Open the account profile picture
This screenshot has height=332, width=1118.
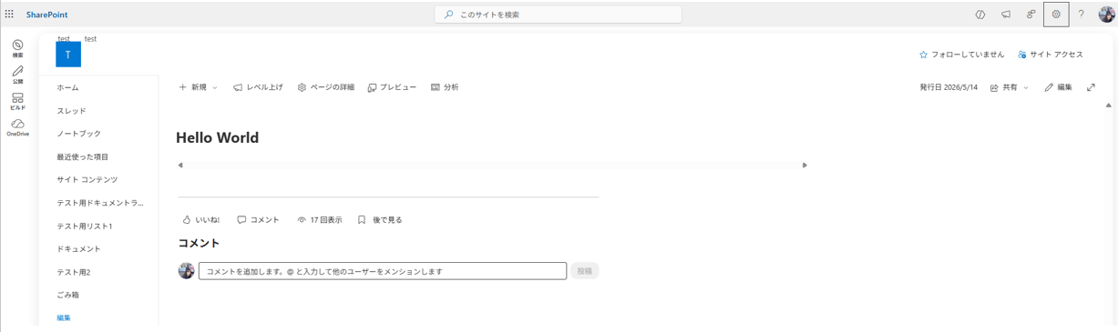pos(1106,15)
